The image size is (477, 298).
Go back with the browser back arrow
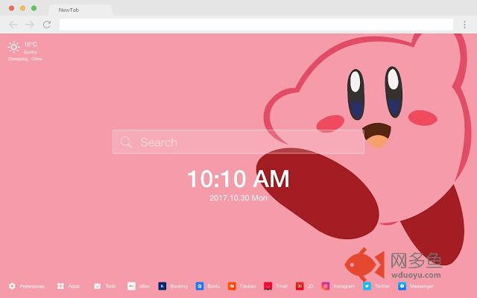(13, 25)
